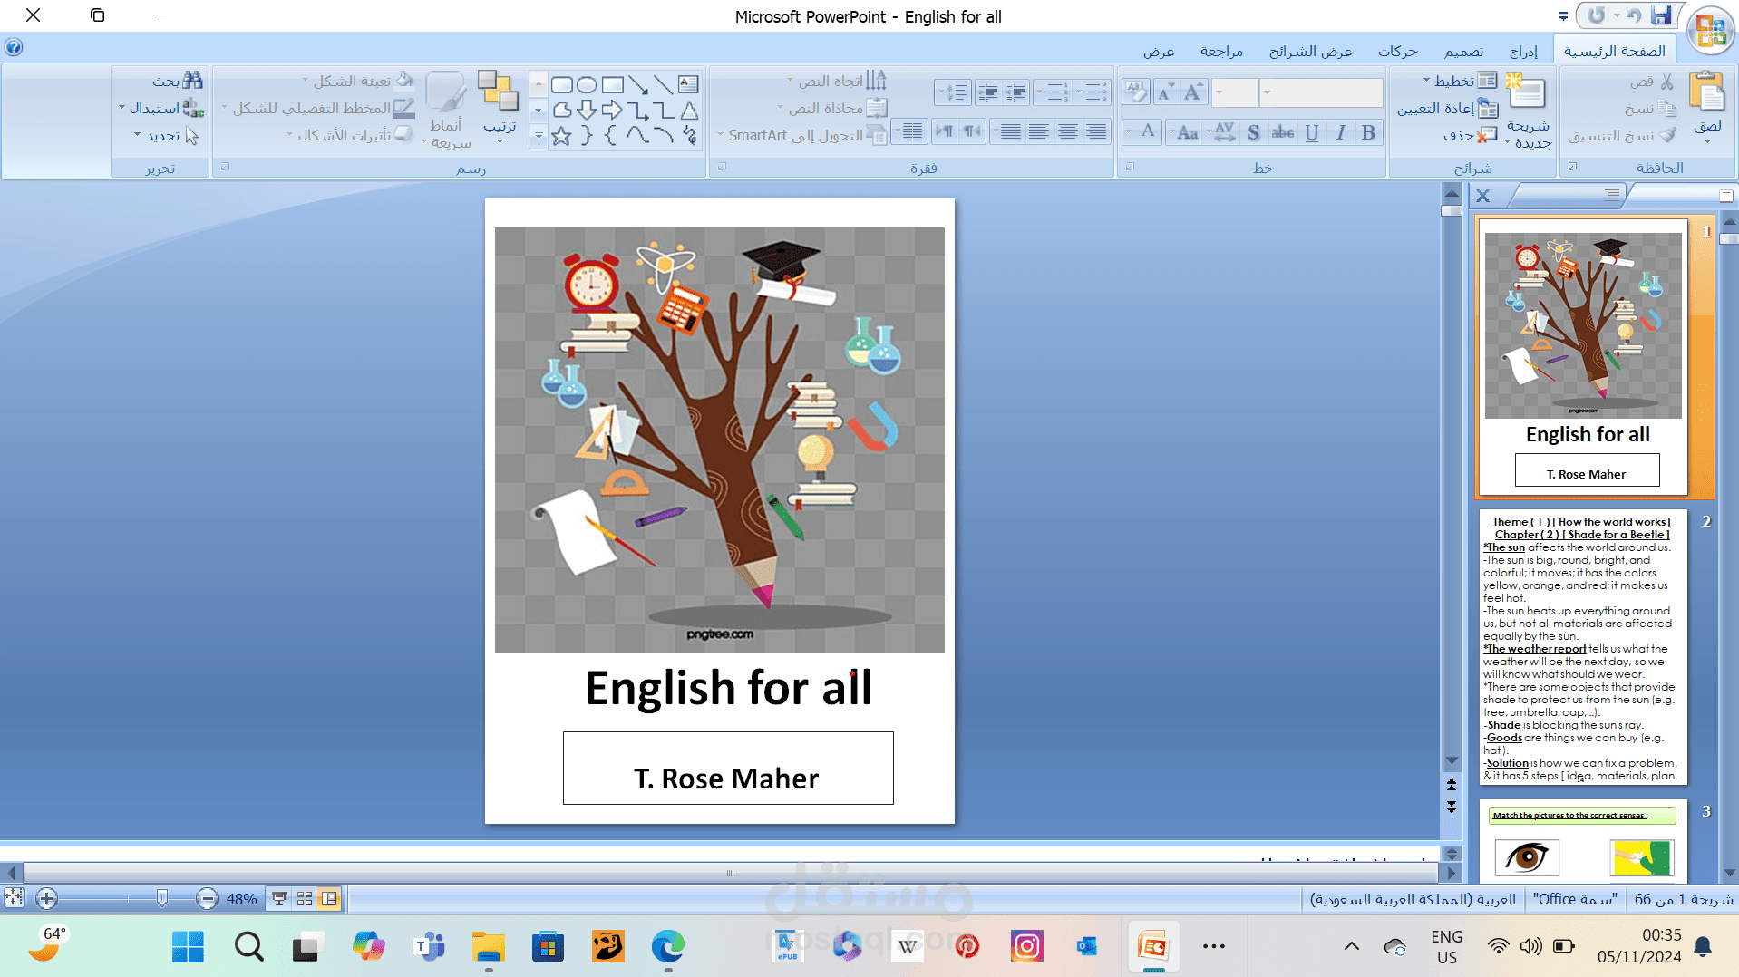This screenshot has height=977, width=1739.
Task: Click the New Slide button
Action: tap(1527, 93)
